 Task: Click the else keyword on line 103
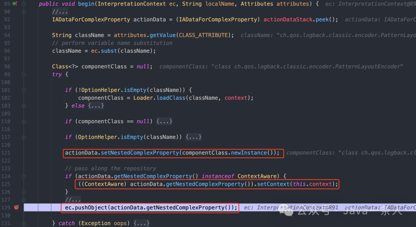click(x=78, y=106)
